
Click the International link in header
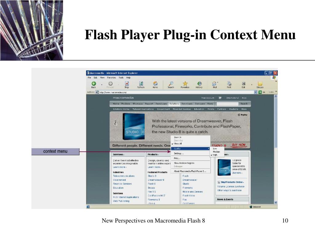[233, 98]
